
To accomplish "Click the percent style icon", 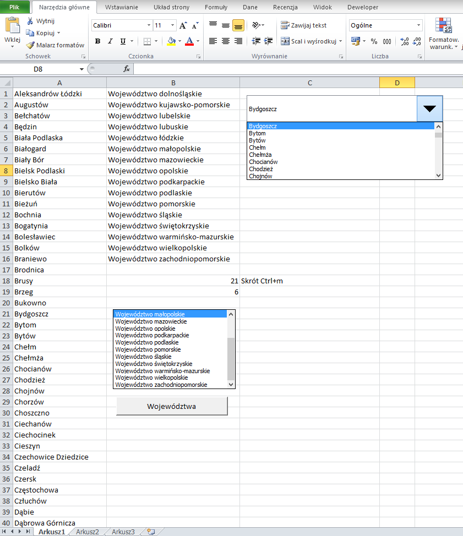I will coord(374,41).
